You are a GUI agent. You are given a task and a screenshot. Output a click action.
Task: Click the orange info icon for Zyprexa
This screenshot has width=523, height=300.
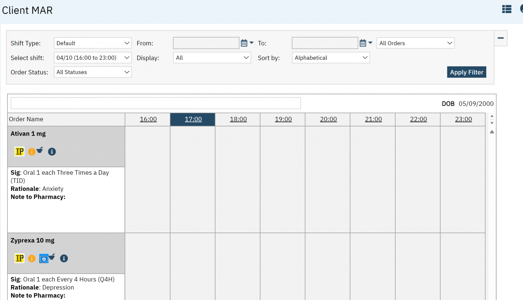click(32, 258)
